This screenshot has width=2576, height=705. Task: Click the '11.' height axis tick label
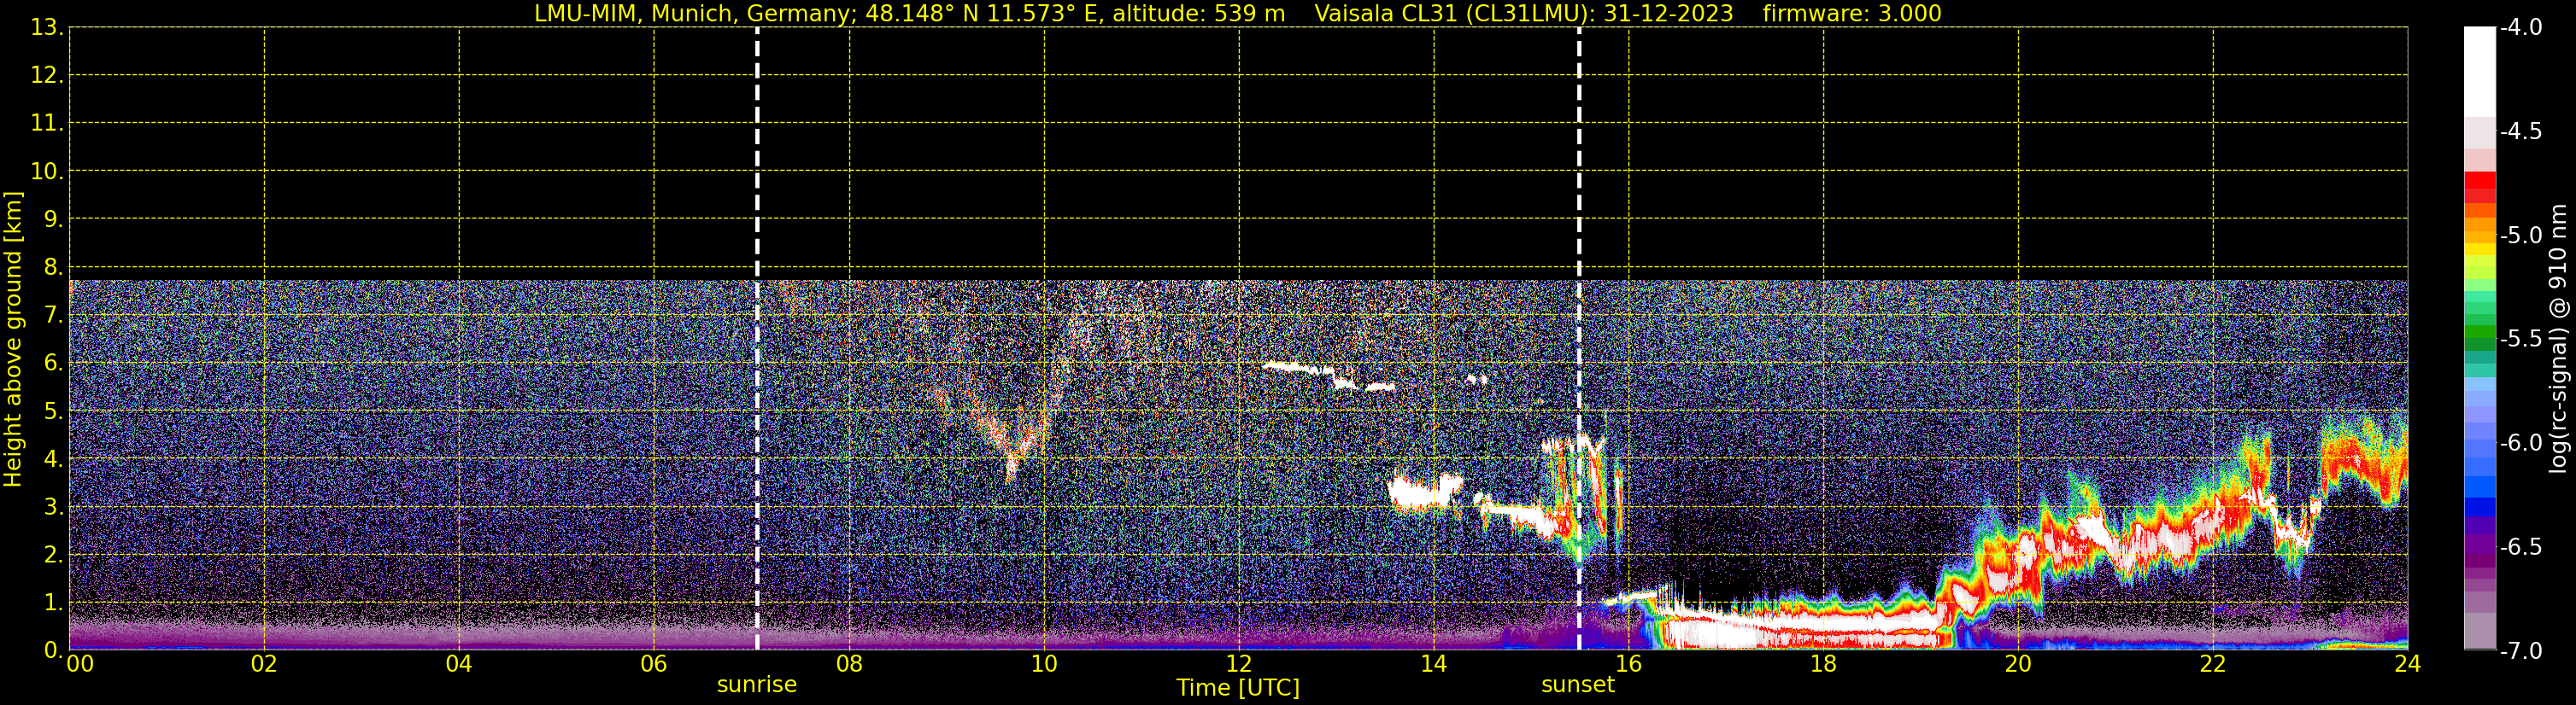47,124
